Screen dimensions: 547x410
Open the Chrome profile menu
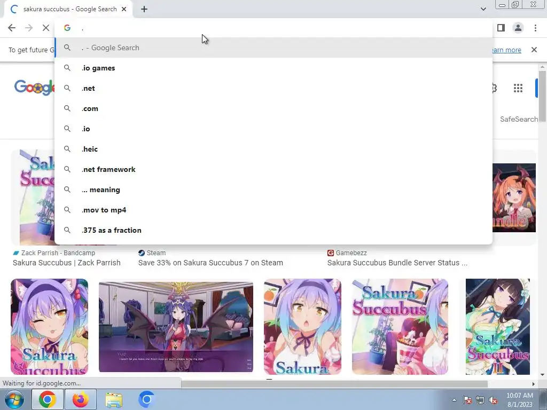click(518, 28)
